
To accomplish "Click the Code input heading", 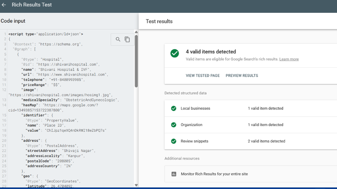I will point(13,21).
